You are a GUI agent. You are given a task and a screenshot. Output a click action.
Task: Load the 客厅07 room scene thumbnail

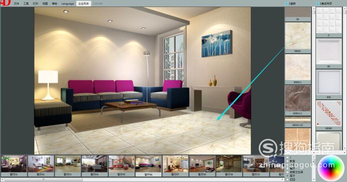tap(176, 164)
